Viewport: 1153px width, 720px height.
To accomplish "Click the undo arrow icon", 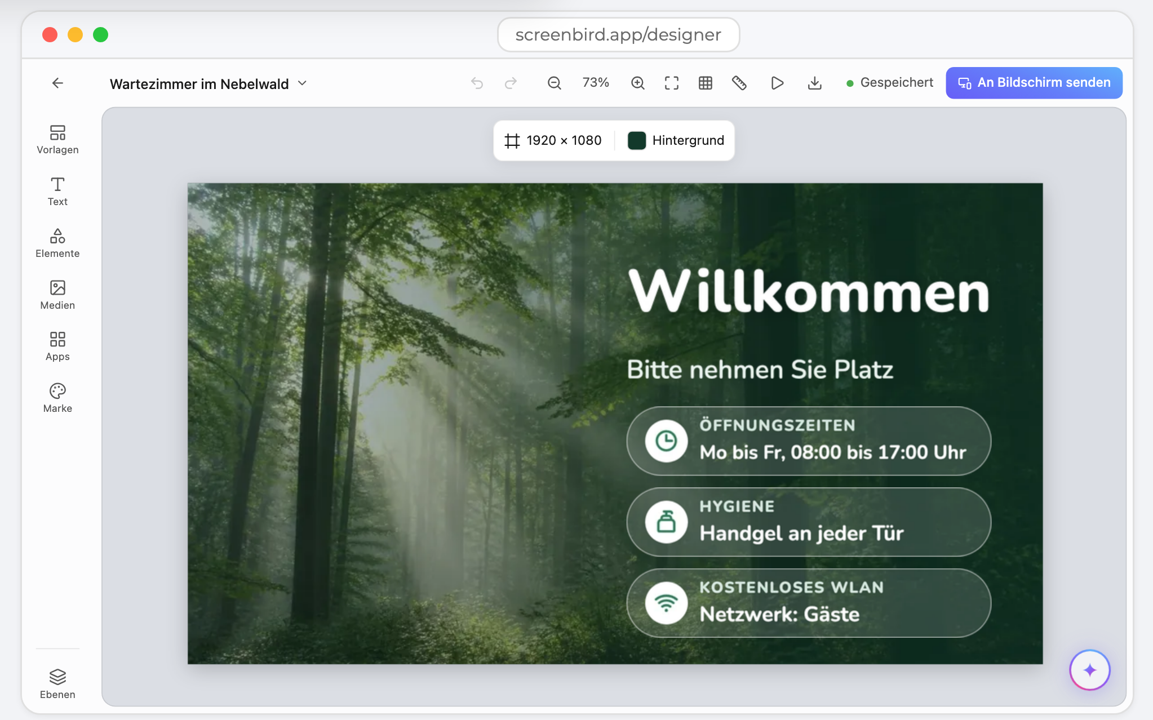I will (477, 83).
